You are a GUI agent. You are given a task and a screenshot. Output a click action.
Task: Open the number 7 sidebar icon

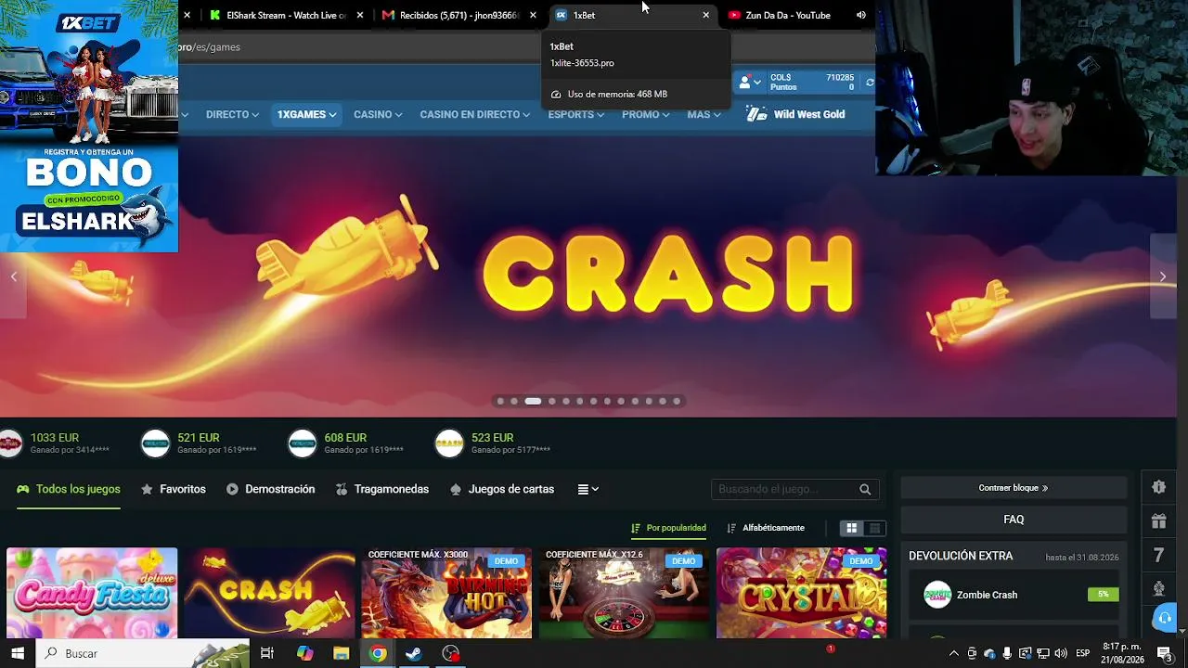[1158, 555]
